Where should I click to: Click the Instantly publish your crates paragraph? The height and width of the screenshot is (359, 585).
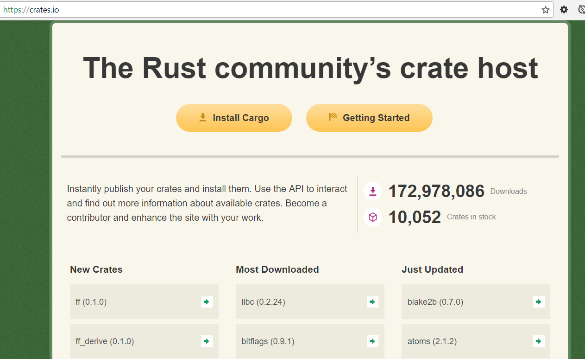pos(207,203)
